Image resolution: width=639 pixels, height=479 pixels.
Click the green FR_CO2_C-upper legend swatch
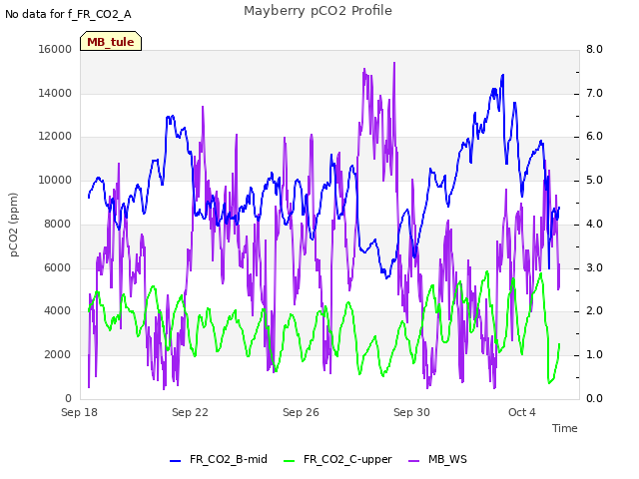289,461
